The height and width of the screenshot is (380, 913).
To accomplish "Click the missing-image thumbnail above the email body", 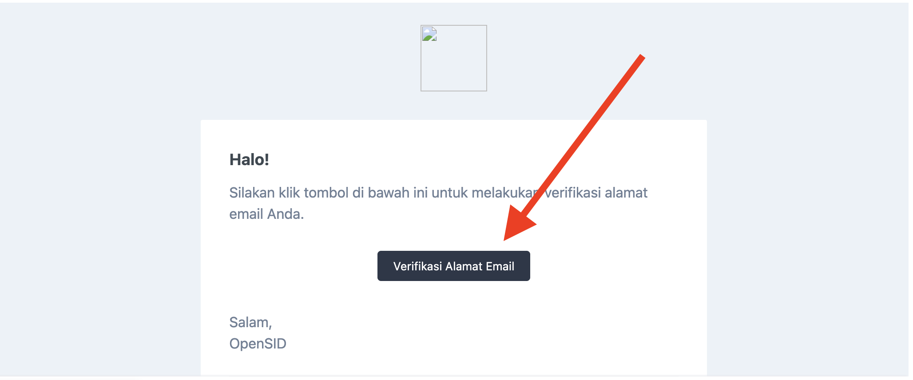I will pyautogui.click(x=454, y=58).
